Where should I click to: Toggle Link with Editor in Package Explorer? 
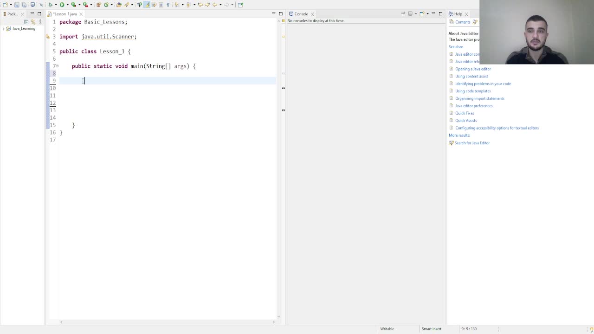[x=33, y=22]
